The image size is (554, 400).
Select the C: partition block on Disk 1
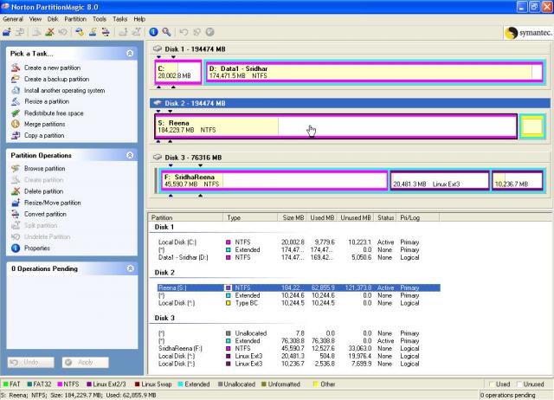pyautogui.click(x=178, y=72)
